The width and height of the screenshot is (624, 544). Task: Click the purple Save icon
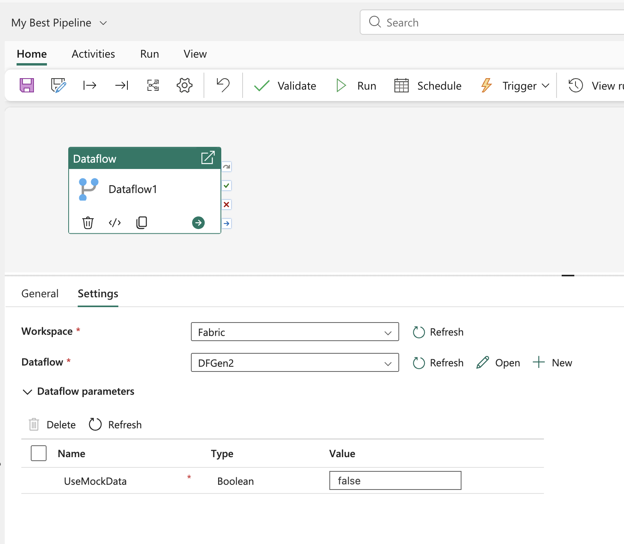click(x=27, y=85)
